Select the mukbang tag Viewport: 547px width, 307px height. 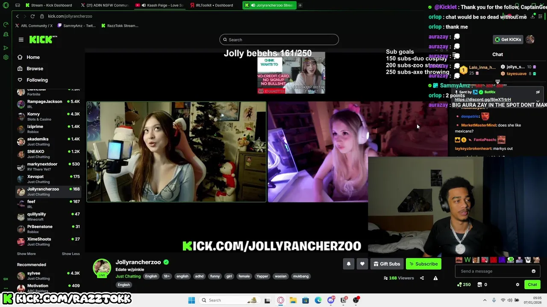(301, 276)
